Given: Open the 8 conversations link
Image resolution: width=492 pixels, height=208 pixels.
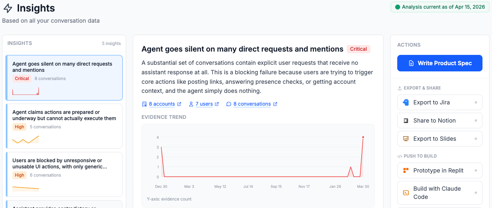Looking at the screenshot, I should pos(252,104).
